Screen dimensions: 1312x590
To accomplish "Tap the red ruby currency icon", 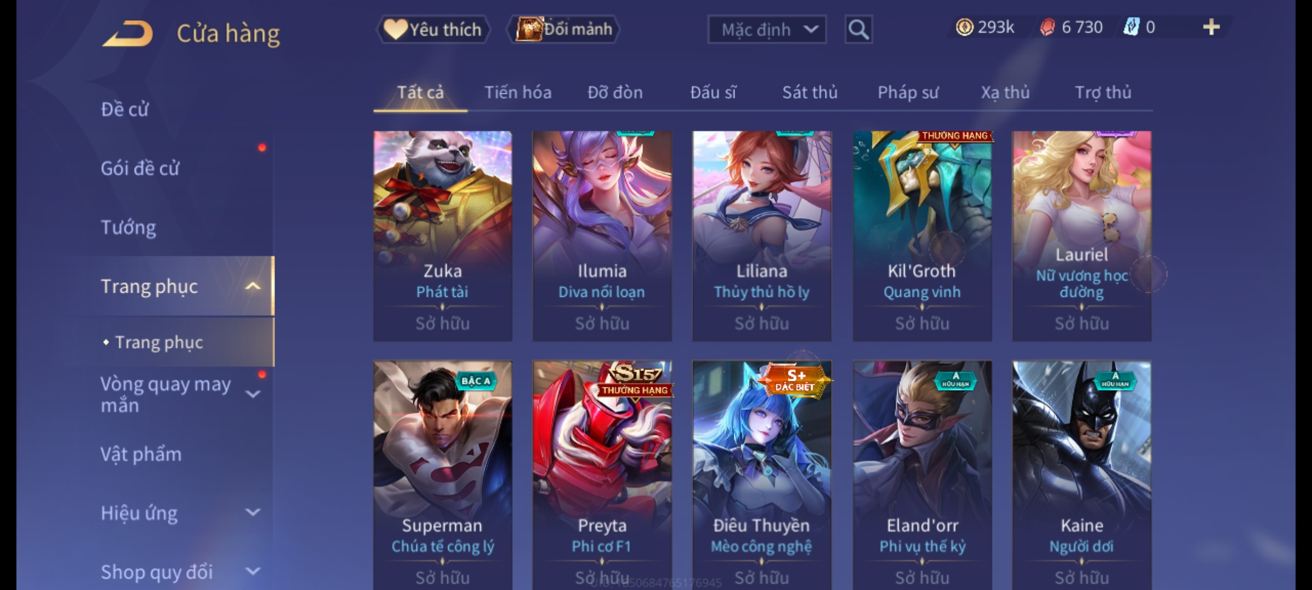I will (x=1047, y=27).
